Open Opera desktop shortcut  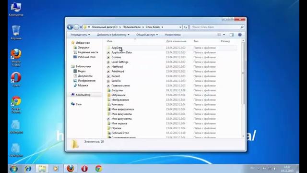(16, 79)
